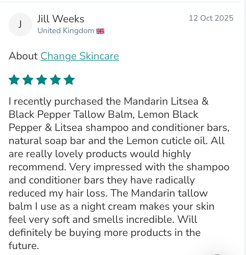Open the Change Skincare link
The height and width of the screenshot is (255, 246).
click(80, 56)
